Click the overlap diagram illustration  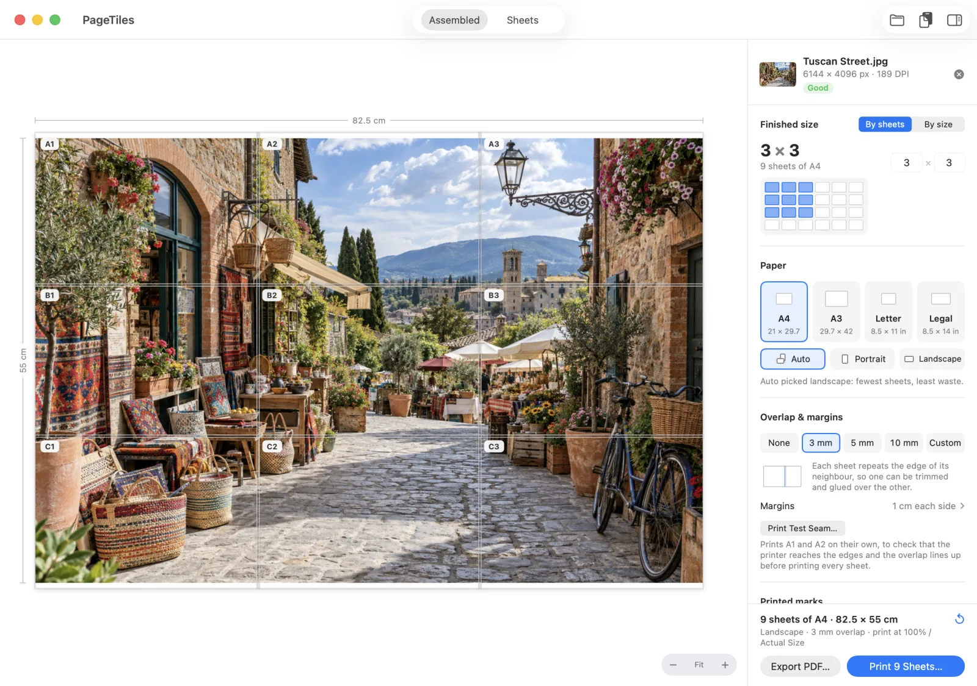tap(782, 476)
